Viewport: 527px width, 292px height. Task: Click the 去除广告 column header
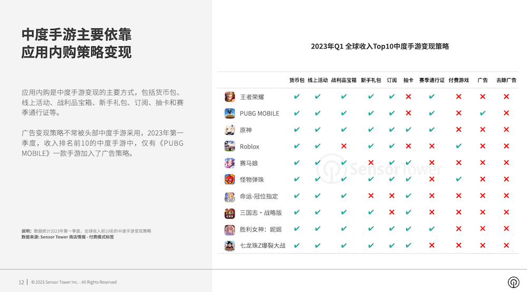pyautogui.click(x=506, y=80)
